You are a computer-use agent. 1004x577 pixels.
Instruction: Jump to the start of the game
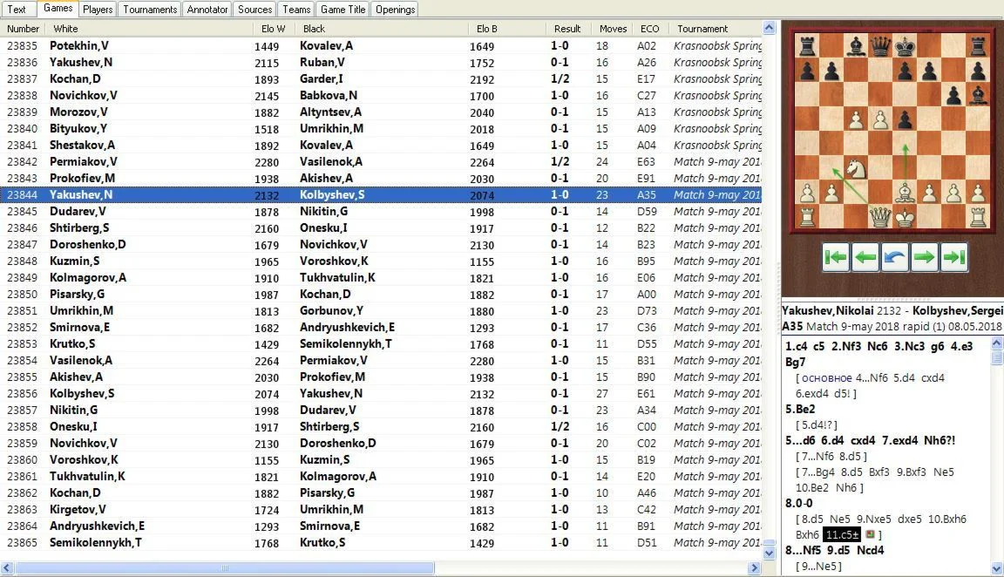click(836, 257)
